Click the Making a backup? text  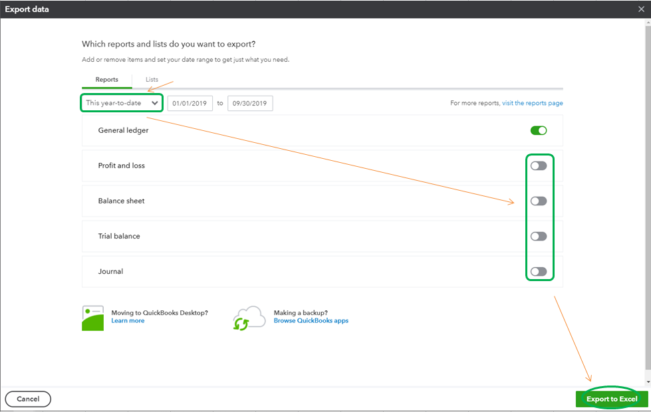tap(301, 313)
